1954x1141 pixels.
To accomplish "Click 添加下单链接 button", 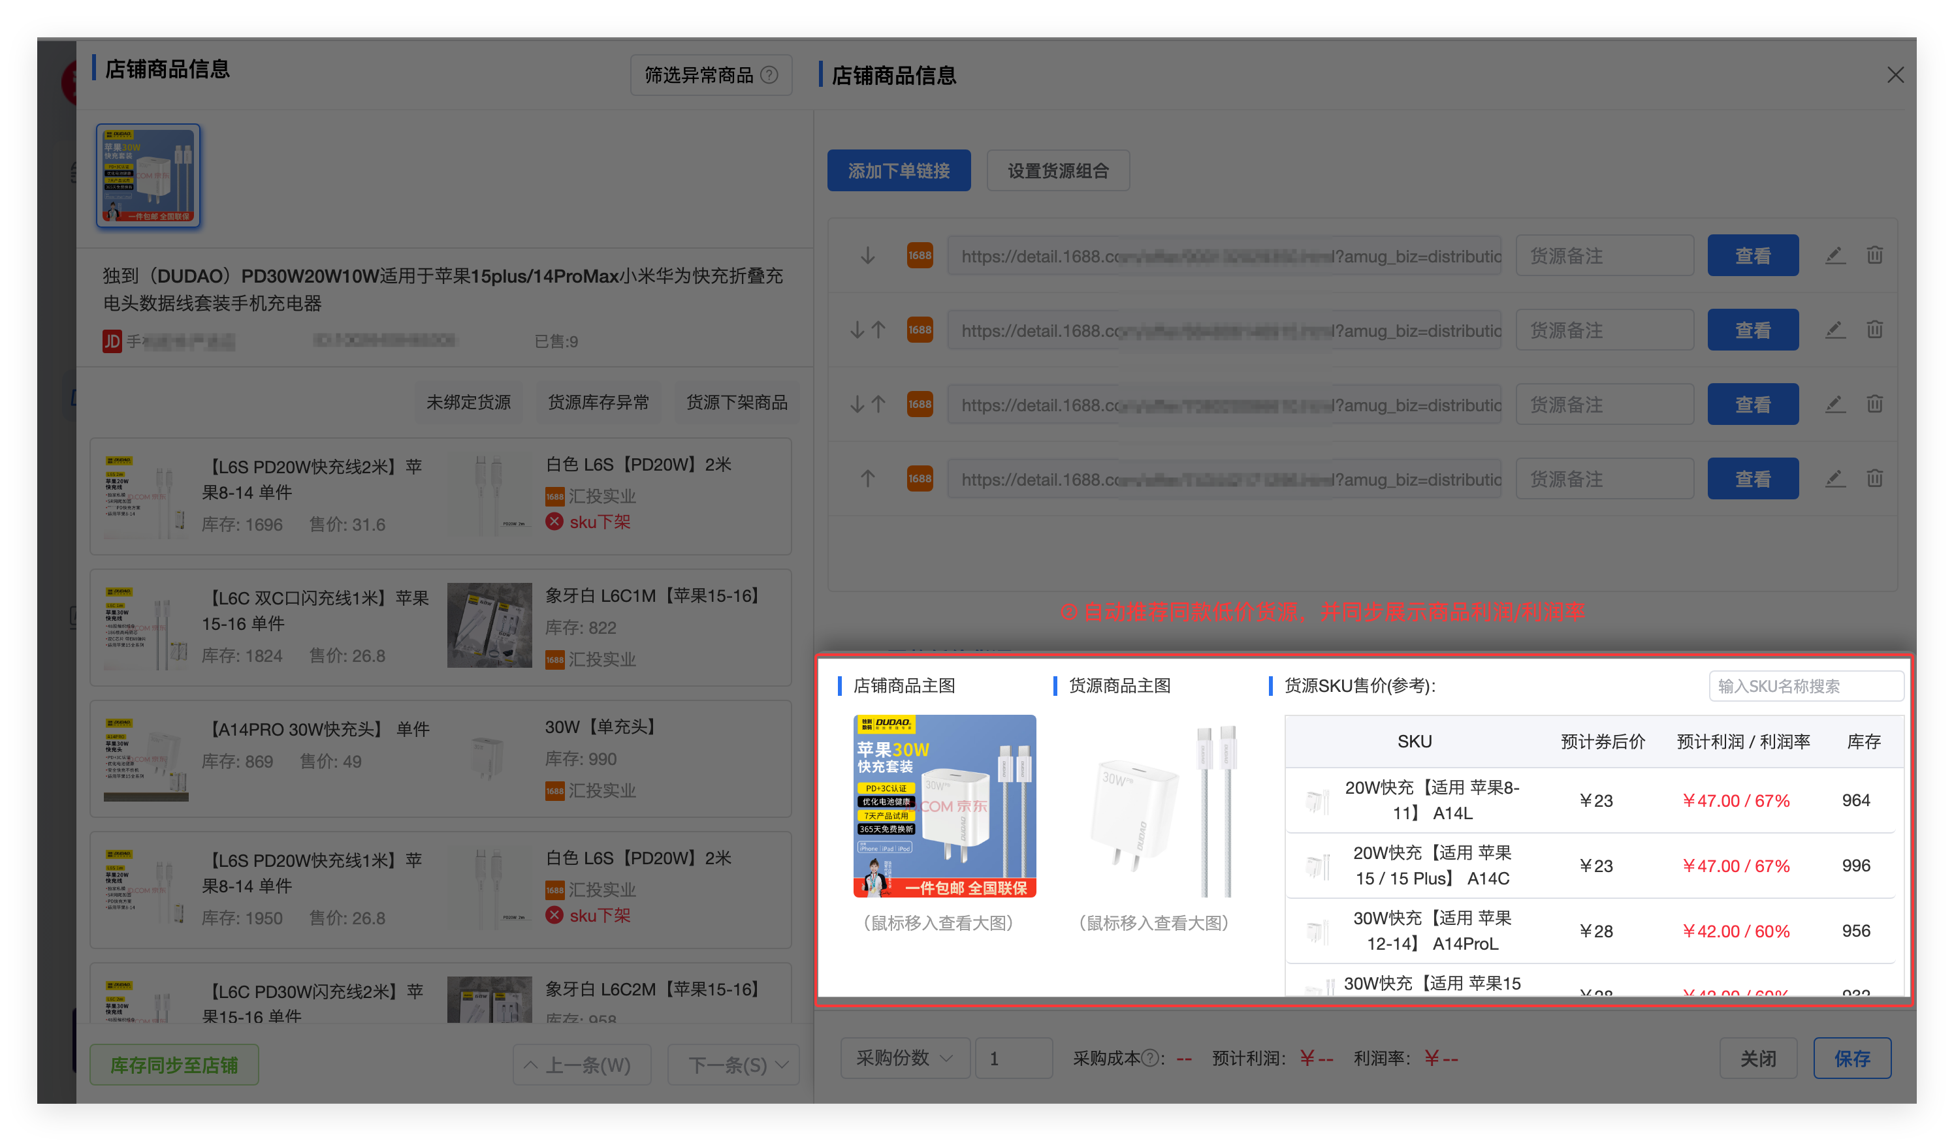I will [898, 170].
